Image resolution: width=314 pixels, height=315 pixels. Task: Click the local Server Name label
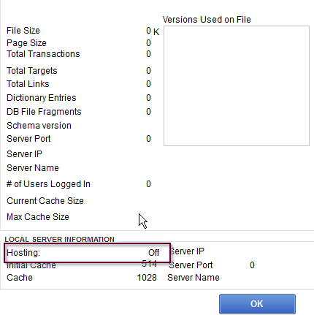click(x=194, y=278)
